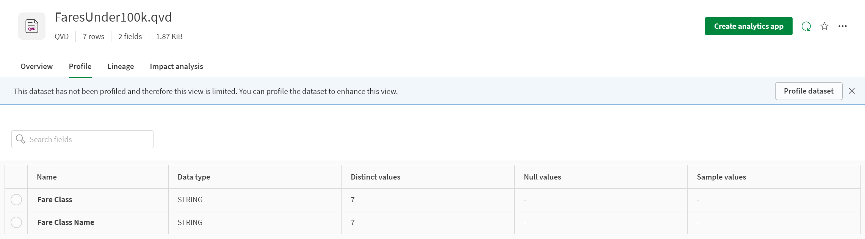Click the Fare Class Name field row

coord(66,222)
